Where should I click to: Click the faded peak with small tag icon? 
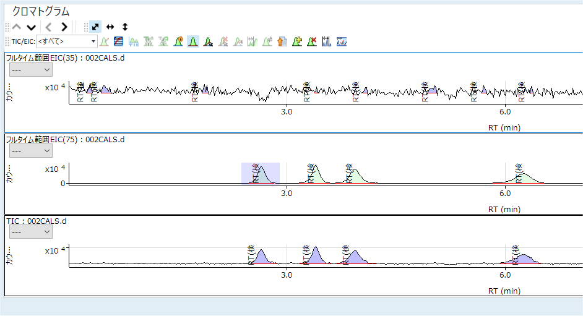pyautogui.click(x=238, y=41)
